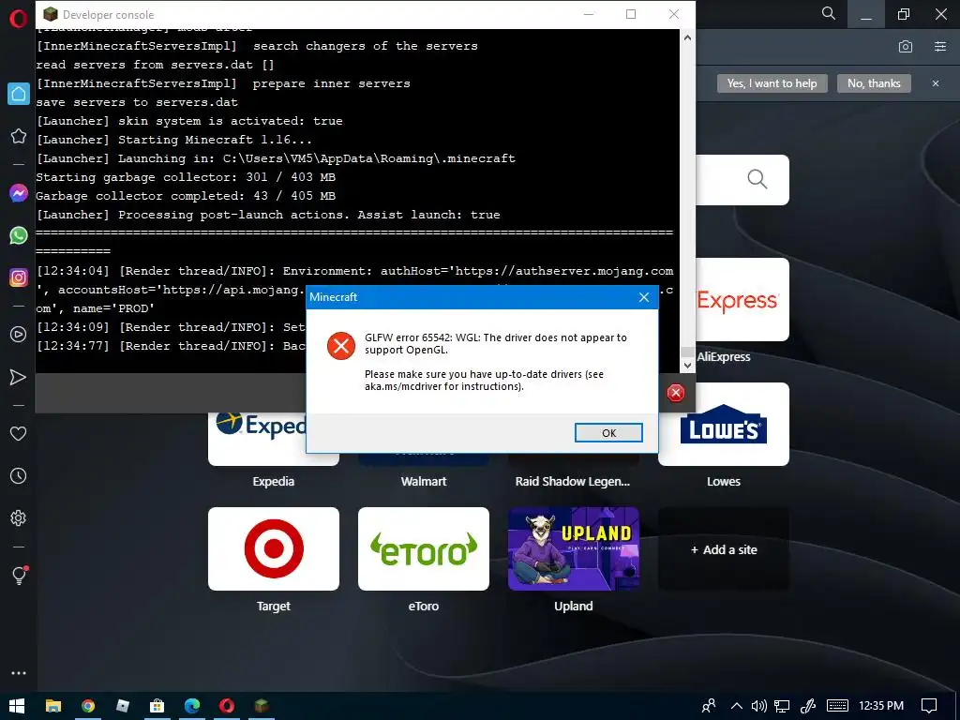This screenshot has height=720, width=960.
Task: Open Instagram in Opera sidebar
Action: point(19,277)
